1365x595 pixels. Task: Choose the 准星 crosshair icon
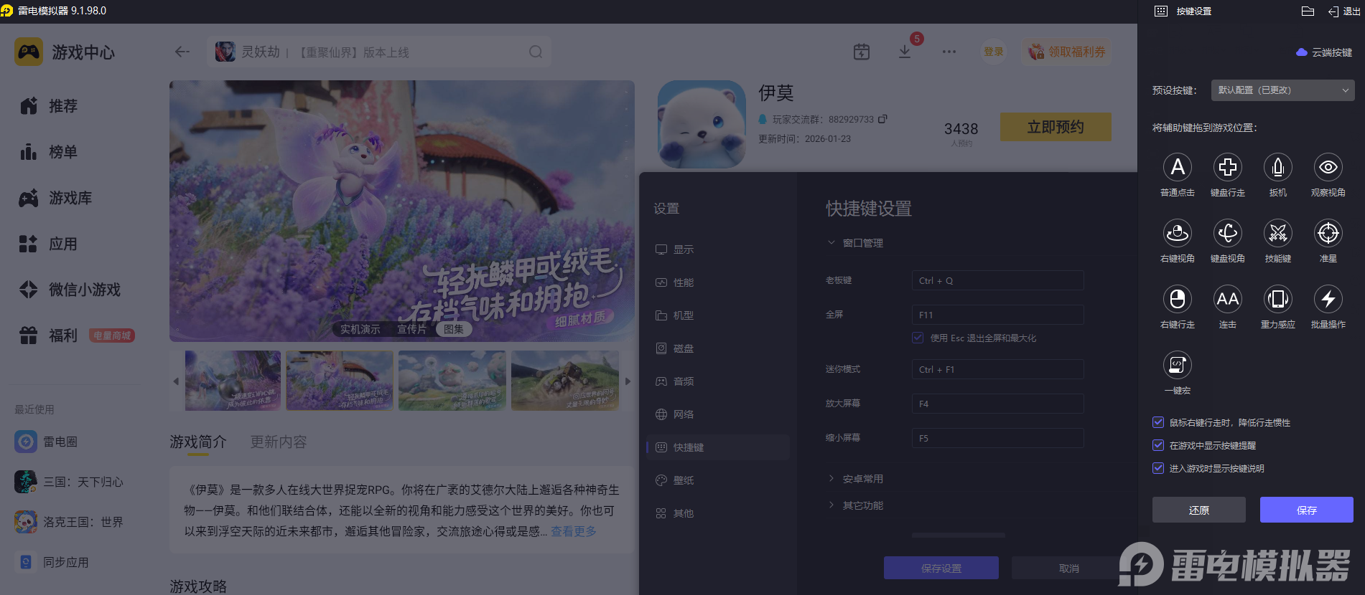coord(1328,233)
